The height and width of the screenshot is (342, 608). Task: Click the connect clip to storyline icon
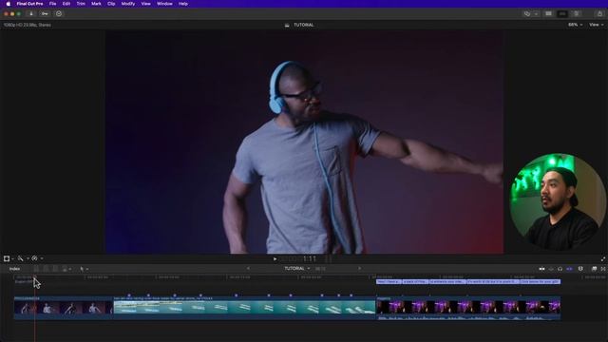pos(36,269)
